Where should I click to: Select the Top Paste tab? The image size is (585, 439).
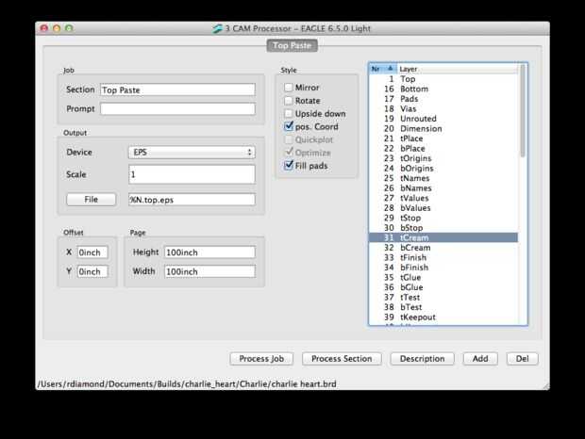[292, 45]
